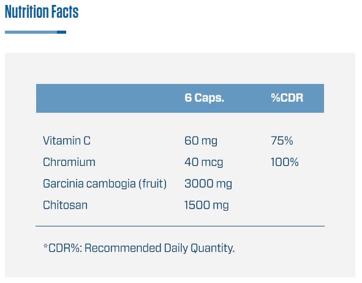Click the 60 mg value
The image size is (362, 283).
coord(201,141)
